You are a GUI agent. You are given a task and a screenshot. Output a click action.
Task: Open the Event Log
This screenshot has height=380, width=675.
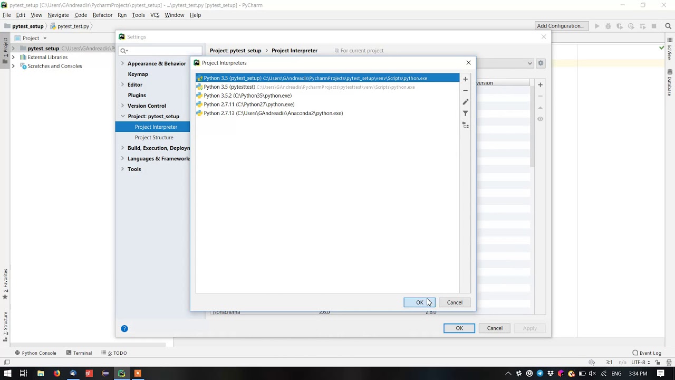[x=647, y=353]
